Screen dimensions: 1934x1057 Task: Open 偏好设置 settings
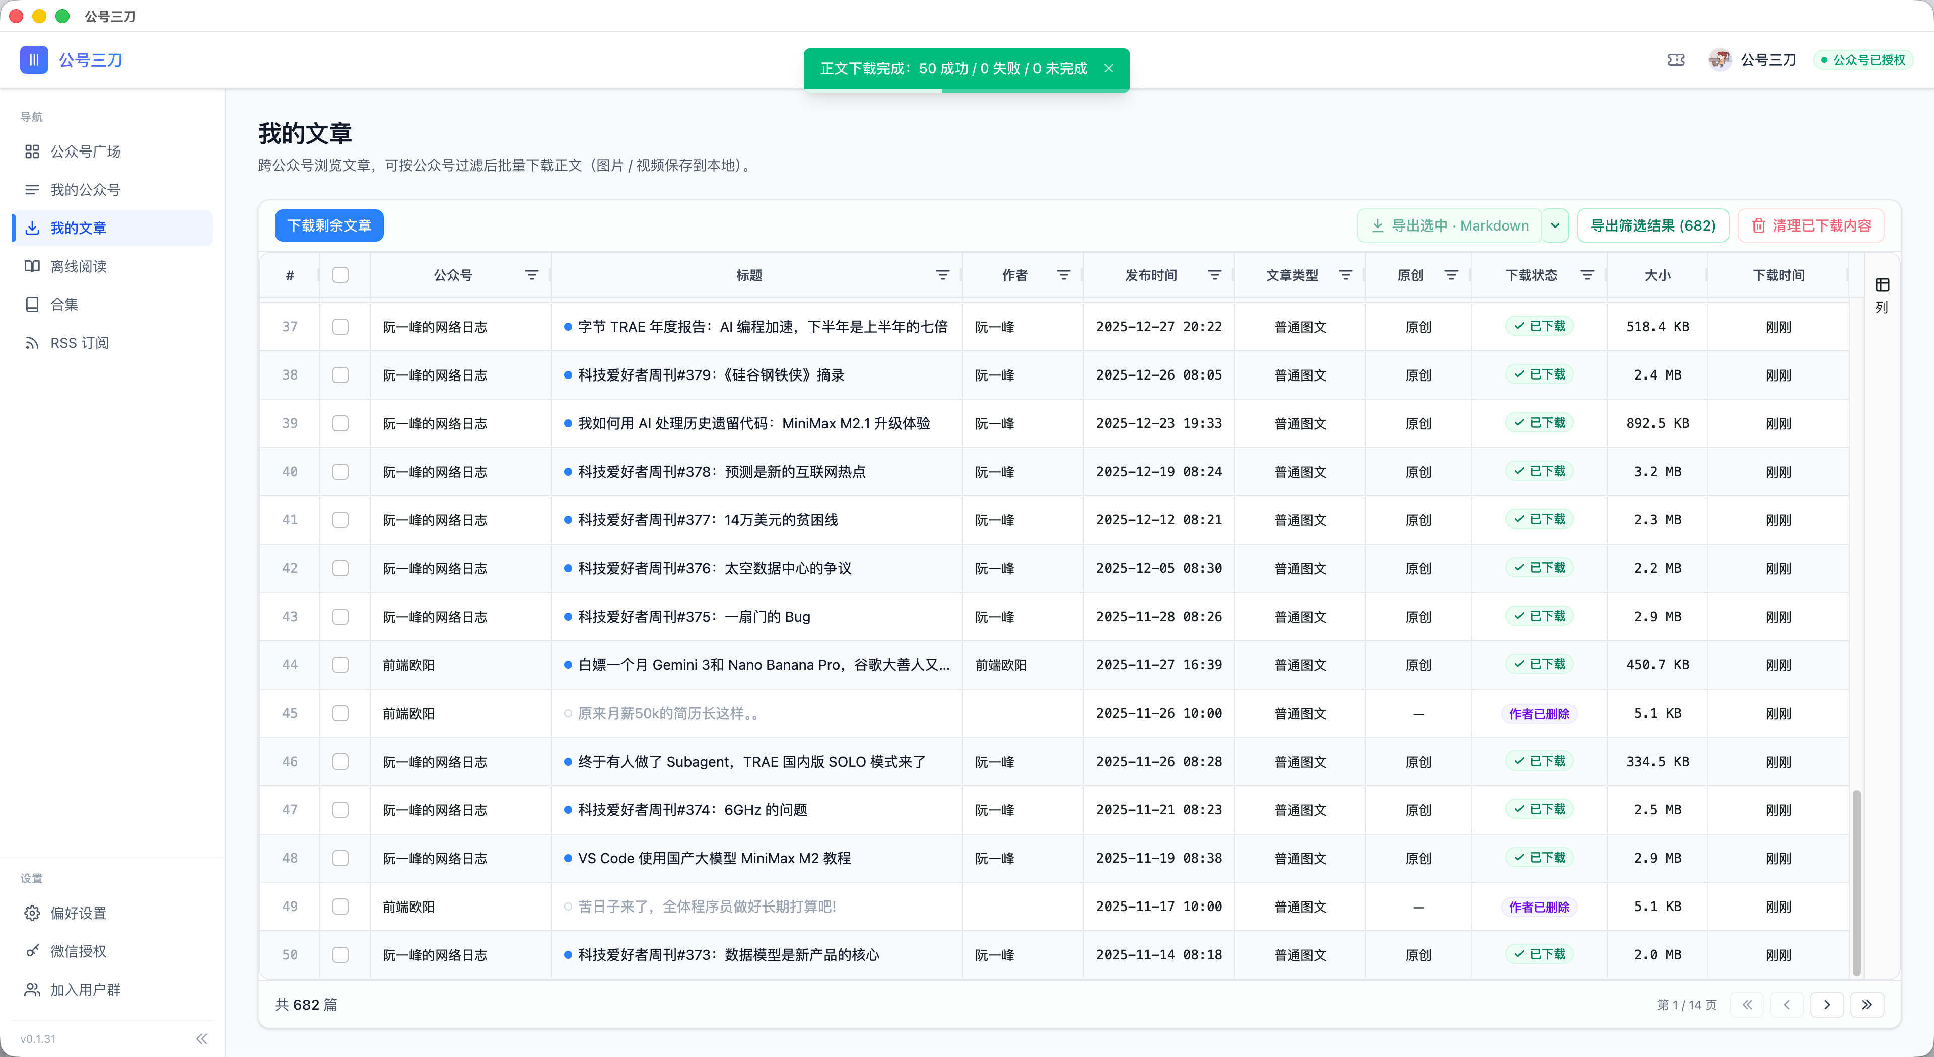pos(113,913)
